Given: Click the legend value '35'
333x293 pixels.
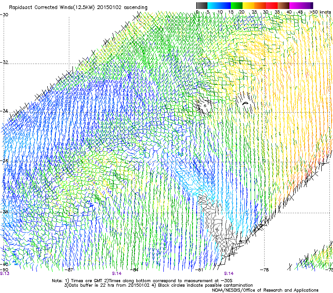Looking at the screenshot, I should pyautogui.click(x=277, y=12).
